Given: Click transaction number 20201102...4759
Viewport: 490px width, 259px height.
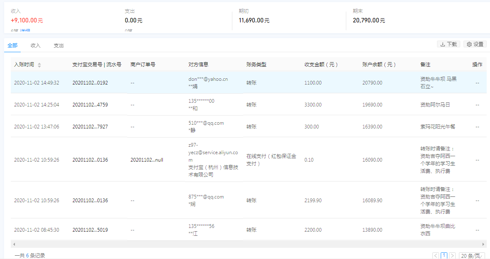Looking at the screenshot, I should tap(90, 105).
